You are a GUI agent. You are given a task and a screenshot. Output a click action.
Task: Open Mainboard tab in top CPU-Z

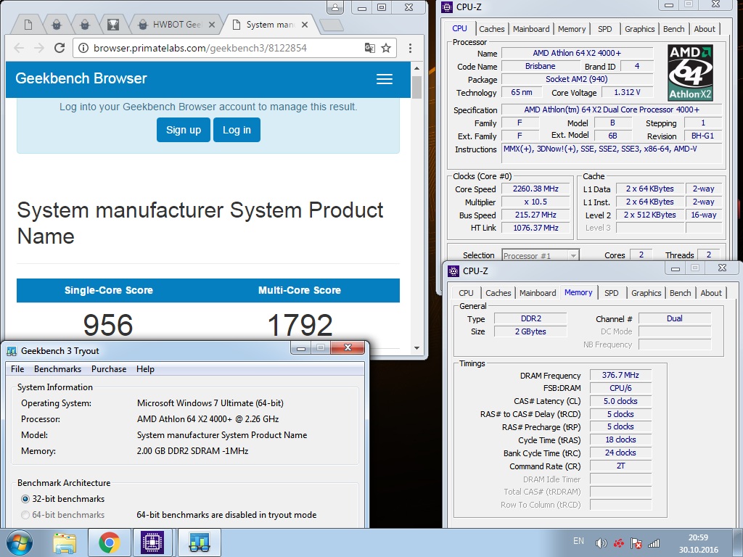click(531, 29)
